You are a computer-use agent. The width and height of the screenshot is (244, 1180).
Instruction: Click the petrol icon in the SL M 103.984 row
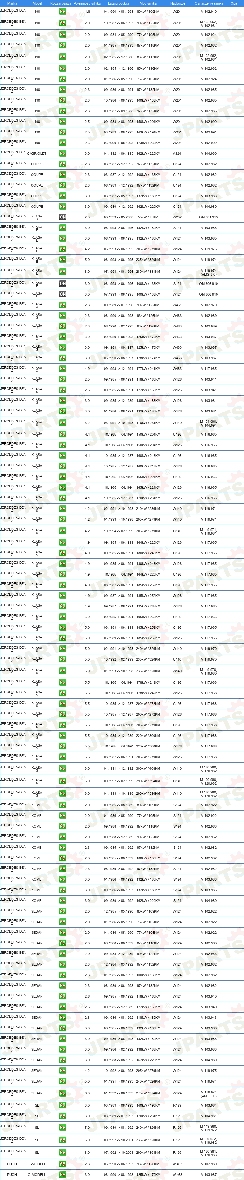(x=63, y=1105)
